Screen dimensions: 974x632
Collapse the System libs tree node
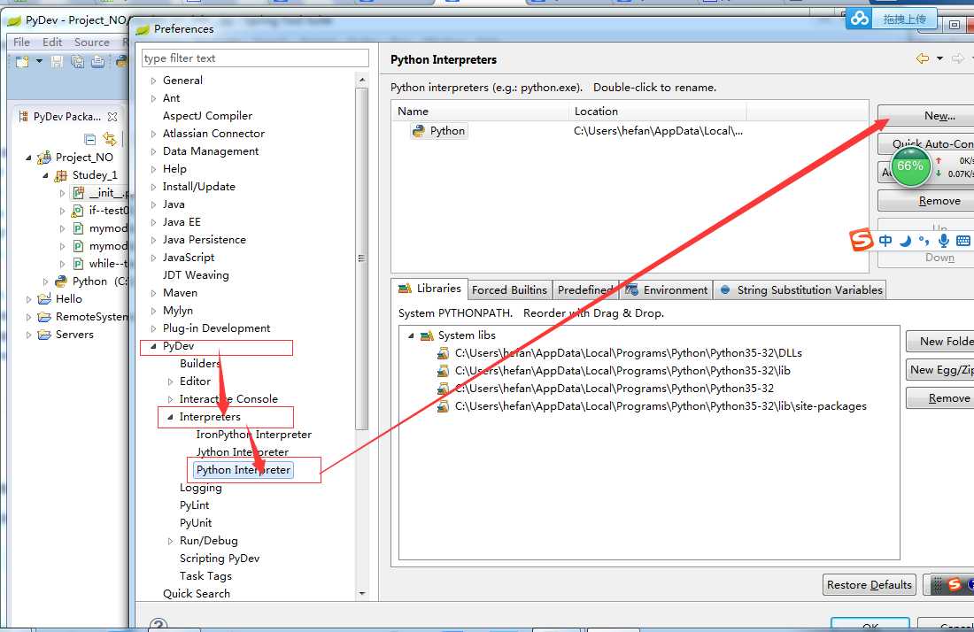[411, 335]
